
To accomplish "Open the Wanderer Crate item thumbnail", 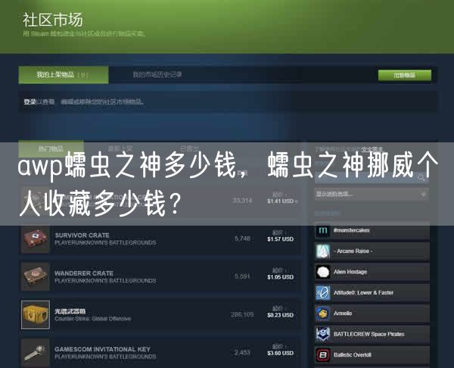I will point(36,276).
